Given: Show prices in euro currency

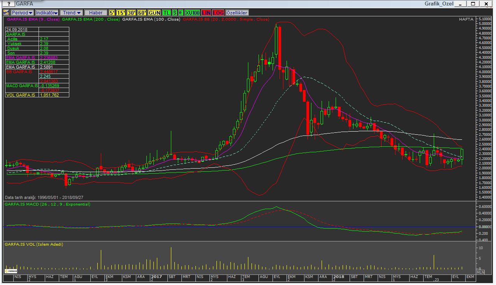Looking at the screenshot, I should [181, 13].
